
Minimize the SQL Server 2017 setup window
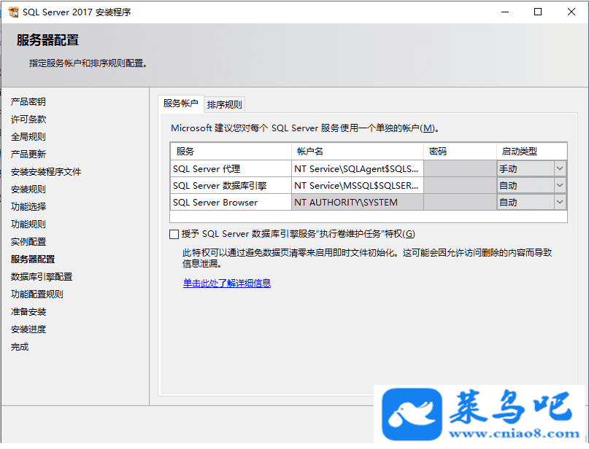[505, 12]
